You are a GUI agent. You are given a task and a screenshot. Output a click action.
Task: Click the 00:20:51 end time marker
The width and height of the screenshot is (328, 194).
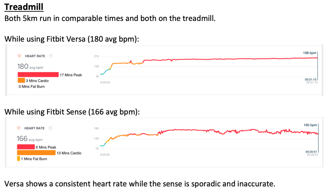pyautogui.click(x=311, y=152)
